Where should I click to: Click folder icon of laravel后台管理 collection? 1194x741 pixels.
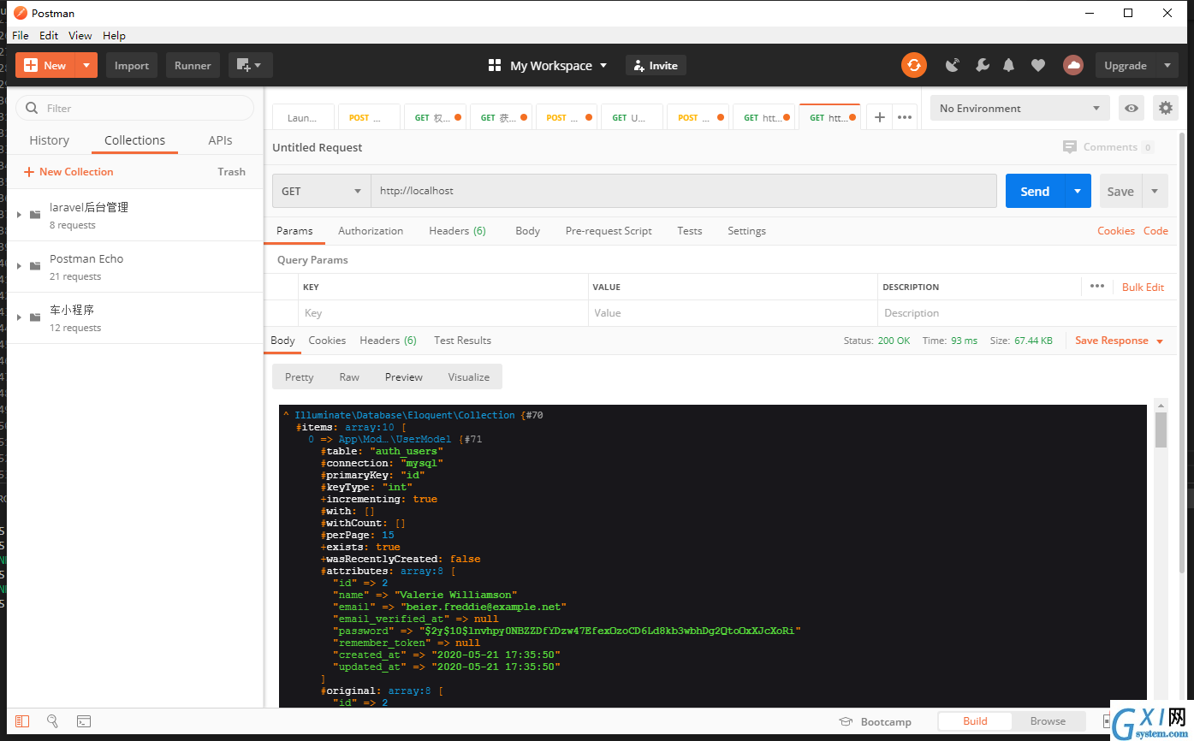[35, 215]
